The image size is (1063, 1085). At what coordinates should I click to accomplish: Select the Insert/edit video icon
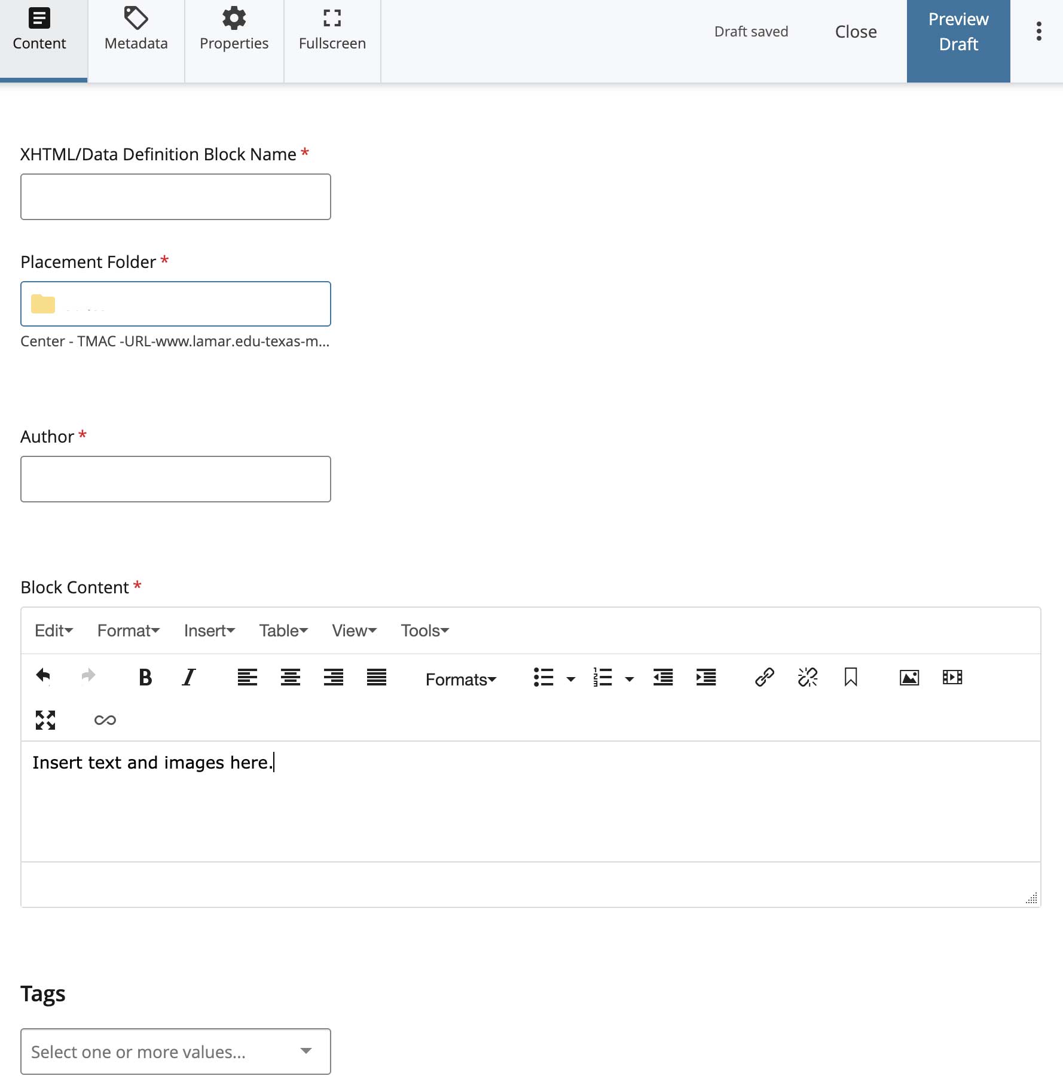[x=952, y=678]
